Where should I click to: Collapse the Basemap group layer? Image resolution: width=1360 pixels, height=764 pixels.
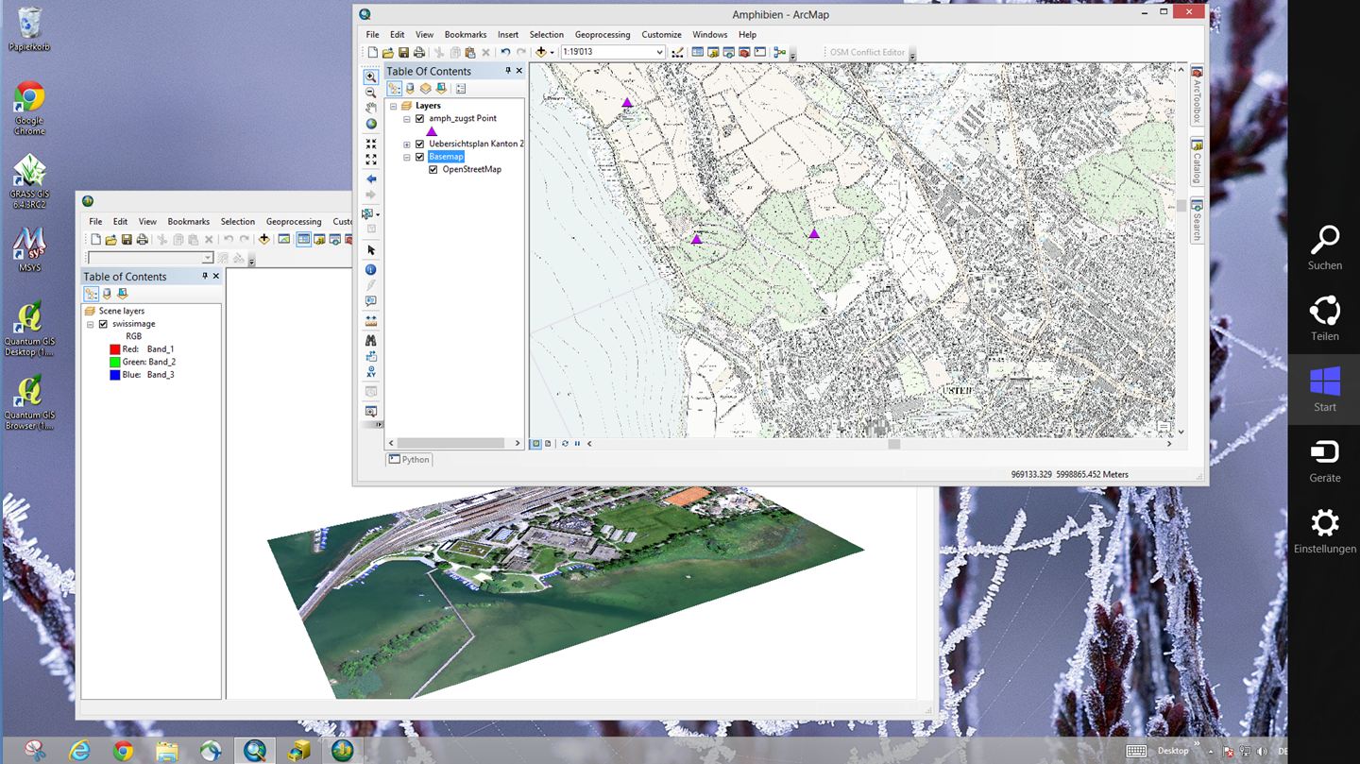(x=407, y=158)
